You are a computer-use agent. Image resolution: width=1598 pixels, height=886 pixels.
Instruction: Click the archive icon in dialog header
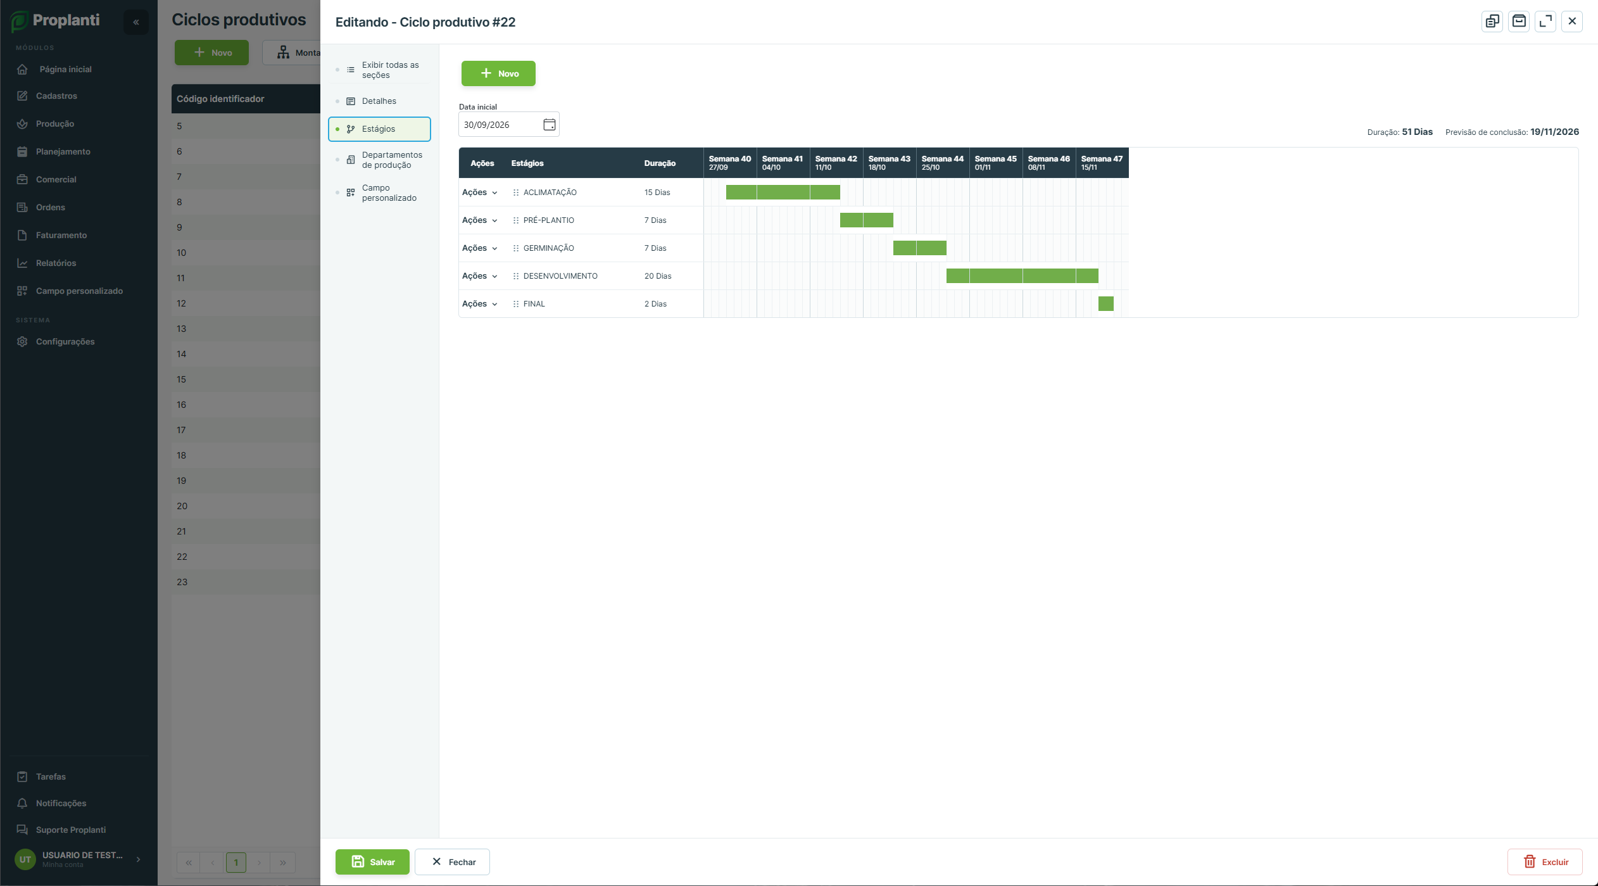point(1519,22)
